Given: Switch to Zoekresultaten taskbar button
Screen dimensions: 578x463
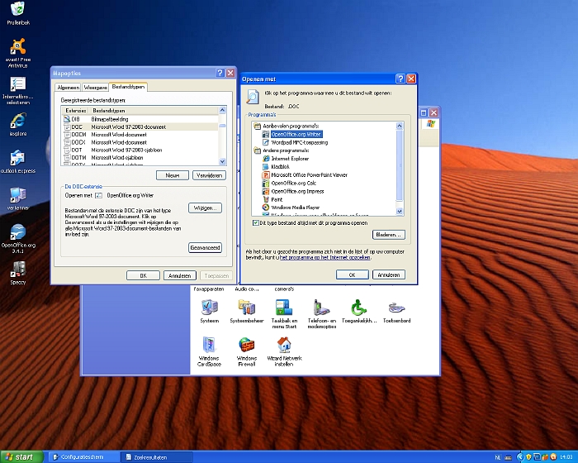Looking at the screenshot, I should (158, 457).
